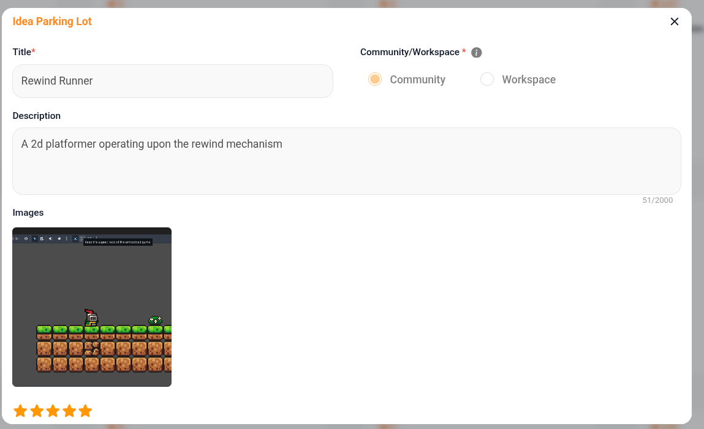Set rating to four stars
This screenshot has height=429, width=704.
point(69,411)
